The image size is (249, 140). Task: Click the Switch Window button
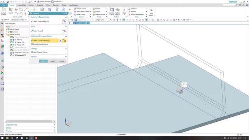pyautogui.click(x=44, y=2)
